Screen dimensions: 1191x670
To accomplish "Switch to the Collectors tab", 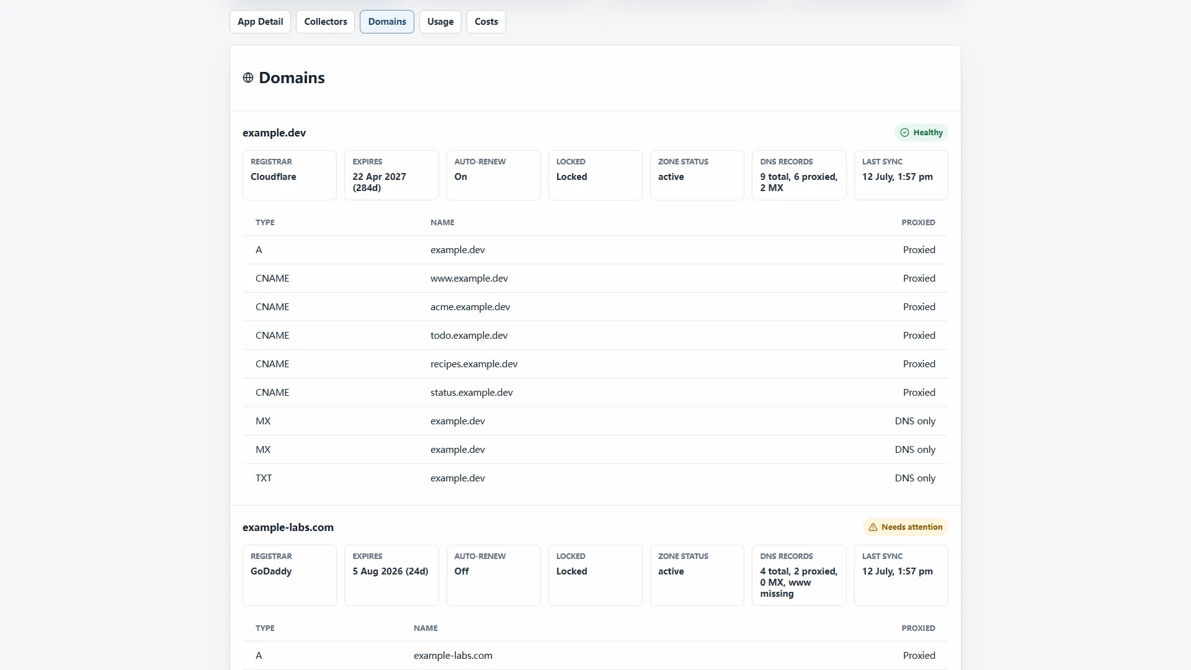I will click(x=325, y=22).
